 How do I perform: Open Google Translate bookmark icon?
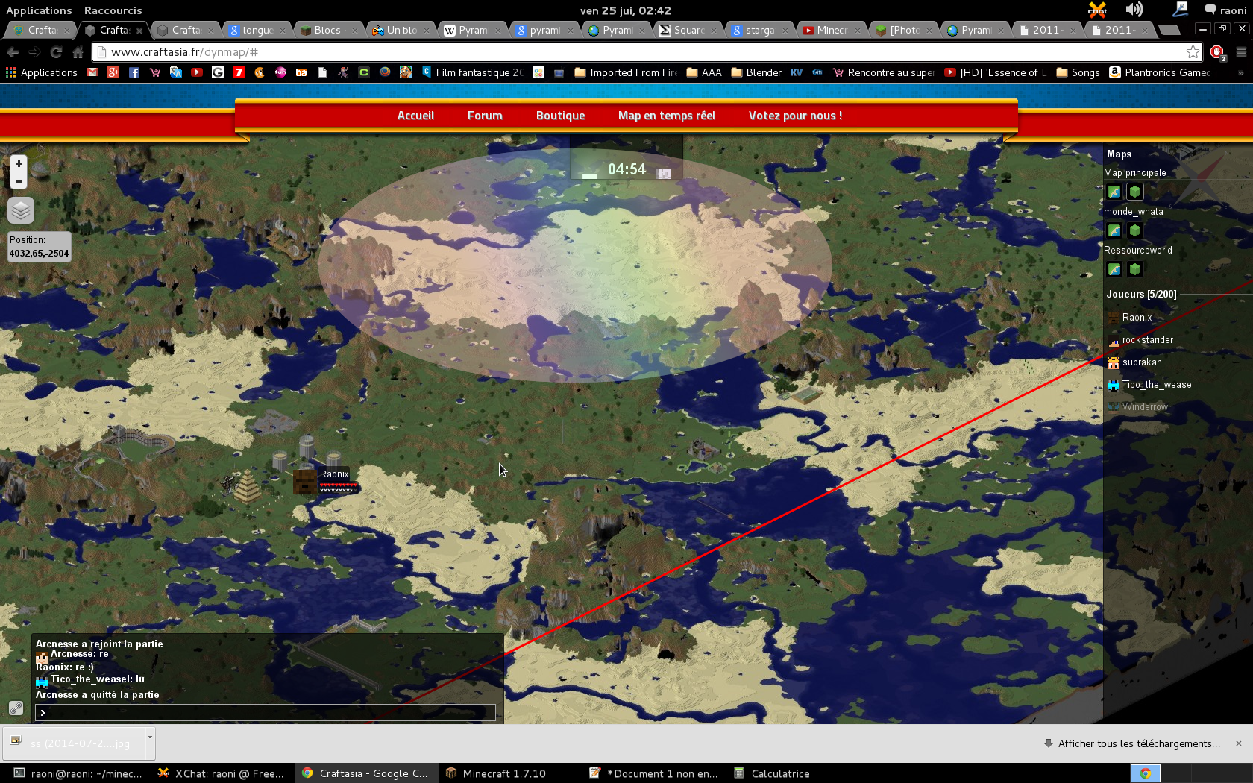176,72
